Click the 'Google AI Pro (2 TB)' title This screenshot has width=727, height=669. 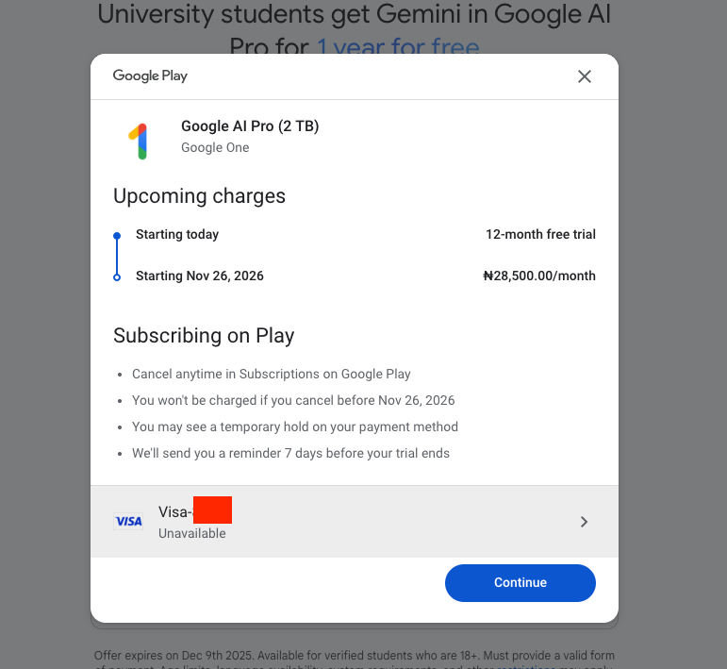tap(250, 126)
